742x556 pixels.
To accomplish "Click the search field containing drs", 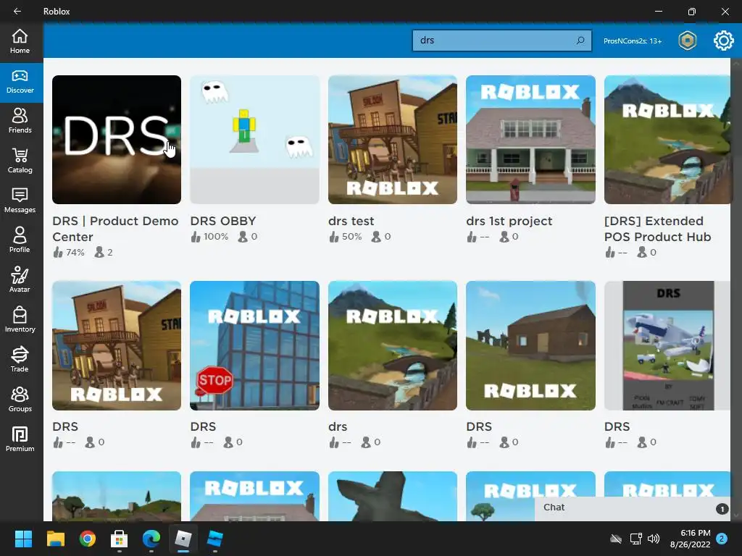I will [501, 41].
